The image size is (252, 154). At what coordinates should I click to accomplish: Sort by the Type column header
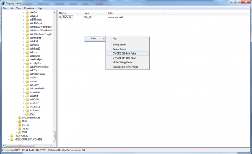pos(94,13)
